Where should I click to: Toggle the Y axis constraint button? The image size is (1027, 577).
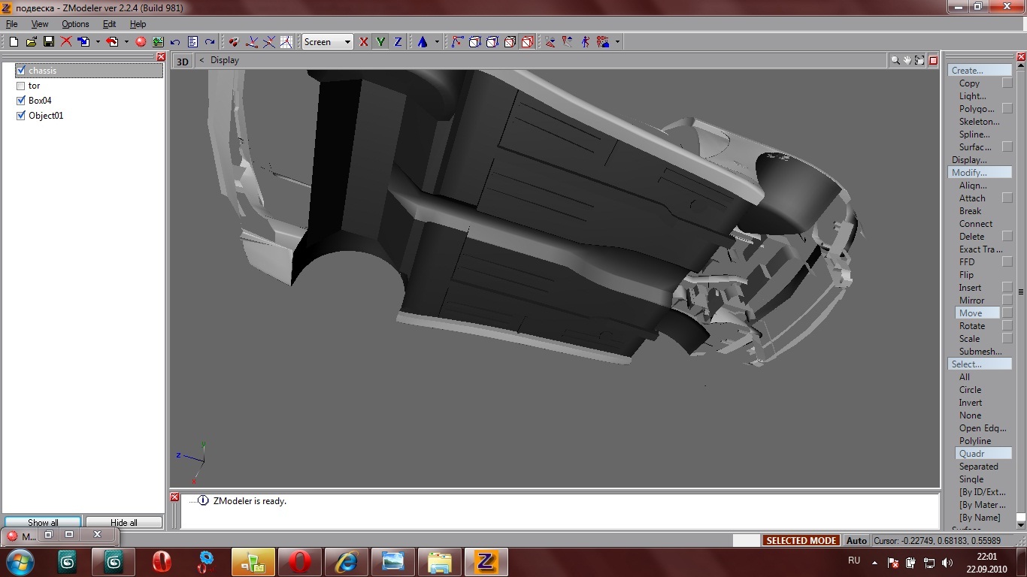(380, 42)
